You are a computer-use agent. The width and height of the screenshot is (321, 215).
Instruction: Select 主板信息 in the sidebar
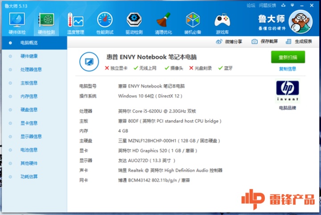[34, 83]
